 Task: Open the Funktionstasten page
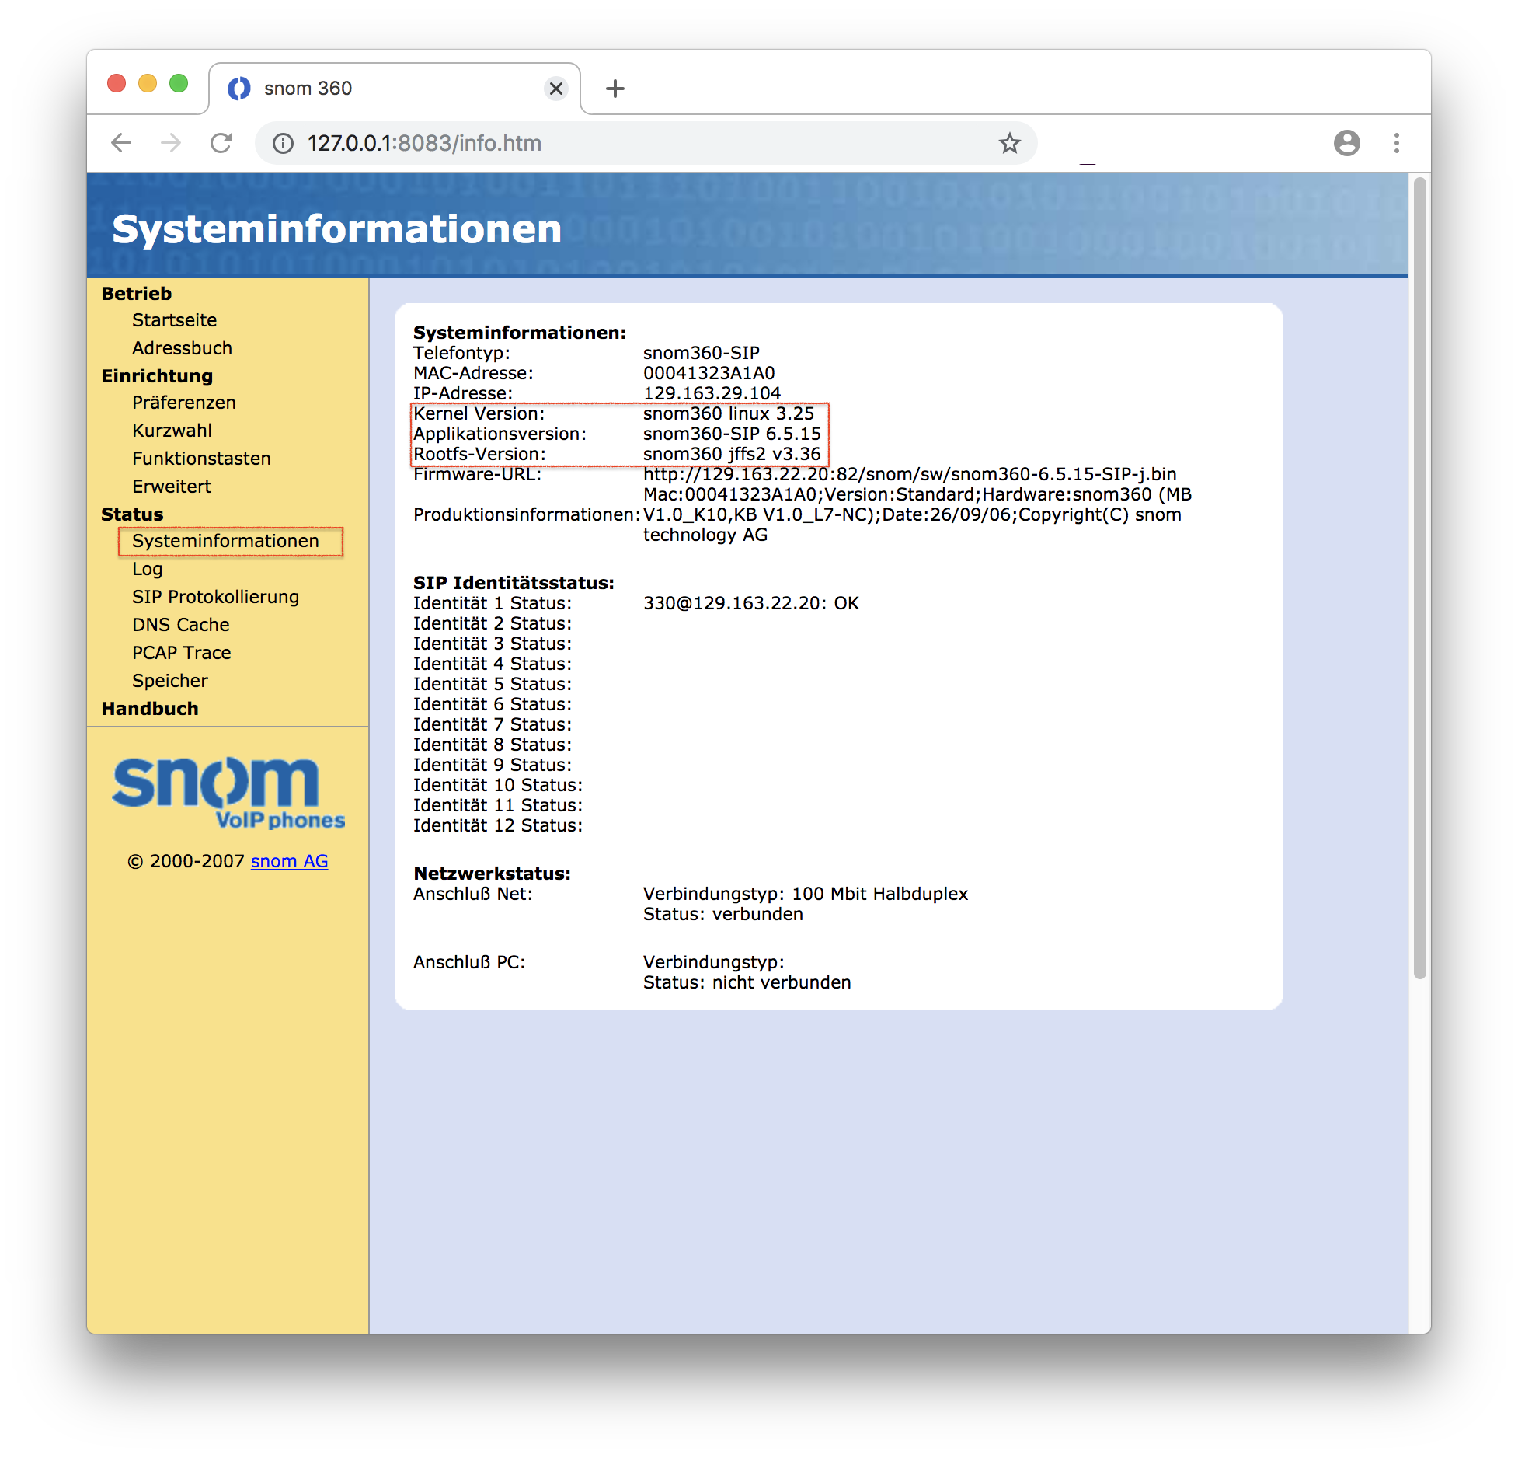click(200, 458)
